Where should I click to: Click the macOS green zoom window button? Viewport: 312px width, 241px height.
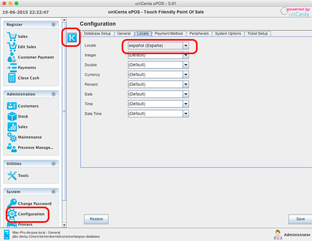coord(17,4)
